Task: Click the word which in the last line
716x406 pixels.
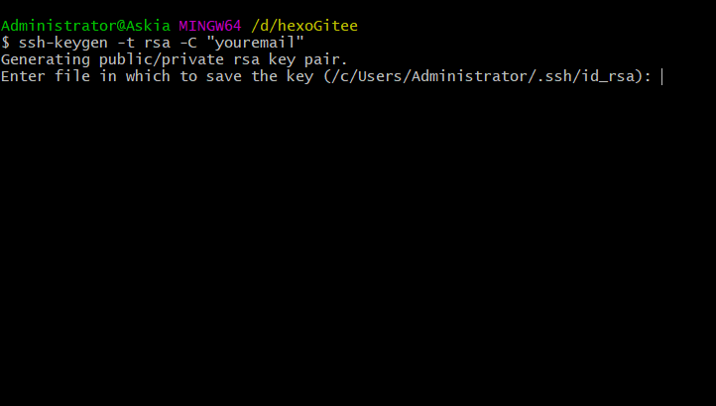Action: coord(148,76)
